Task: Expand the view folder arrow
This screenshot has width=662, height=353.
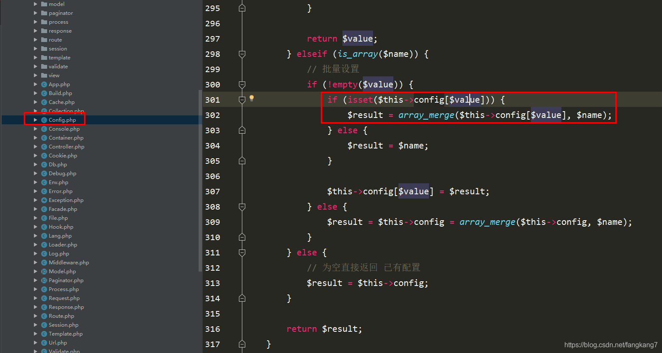Action: click(x=36, y=76)
